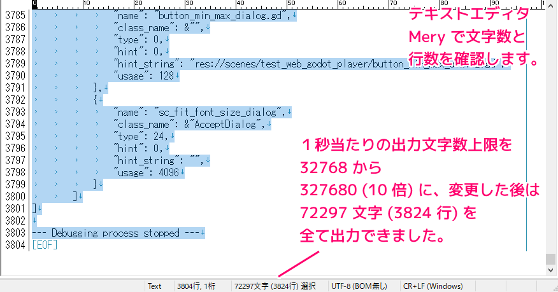Viewport: 558px width, 292px height.
Task: Click the ruler at column 50 mark
Action: (x=290, y=4)
